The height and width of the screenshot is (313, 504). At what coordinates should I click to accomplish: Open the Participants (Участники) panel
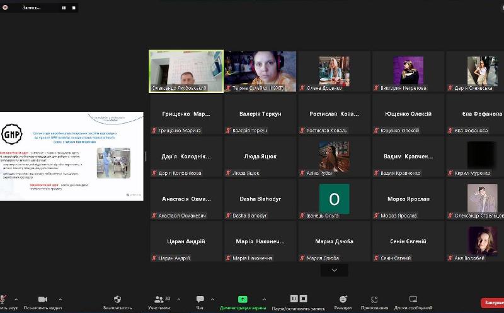159,300
